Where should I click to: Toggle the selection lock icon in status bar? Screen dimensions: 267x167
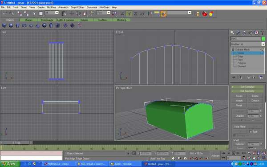point(129,153)
